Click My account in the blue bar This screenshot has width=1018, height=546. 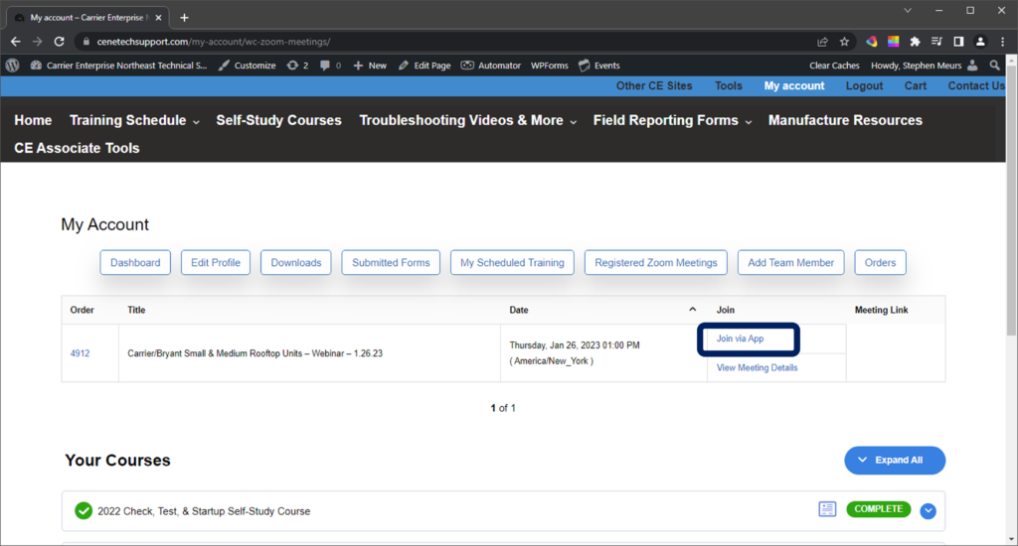794,85
